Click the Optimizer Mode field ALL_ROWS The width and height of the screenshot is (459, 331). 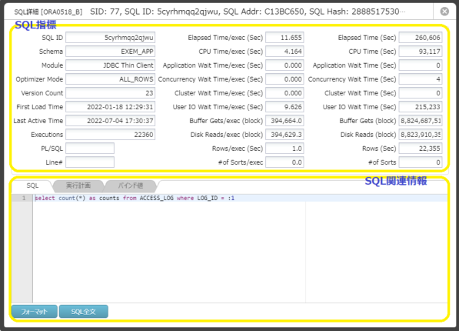(x=111, y=79)
